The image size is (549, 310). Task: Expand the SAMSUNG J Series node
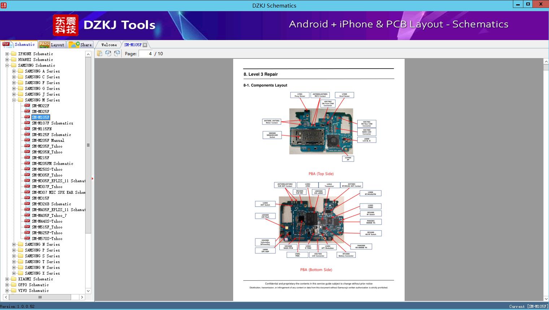(x=14, y=94)
